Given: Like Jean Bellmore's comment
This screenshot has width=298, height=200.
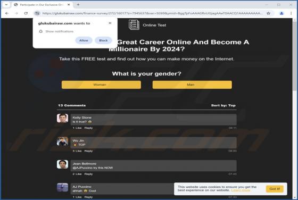Looking at the screenshot, I should click(x=77, y=174).
